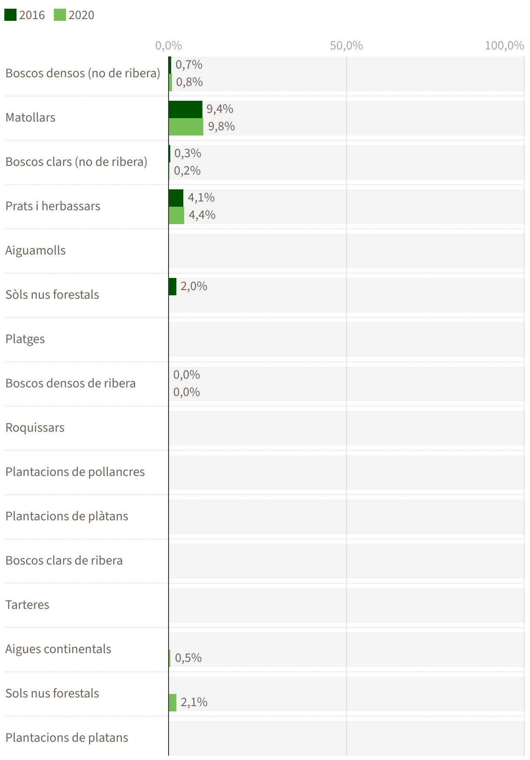Select the Plantacions de pollancres label
This screenshot has height=760, width=530.
click(x=75, y=472)
